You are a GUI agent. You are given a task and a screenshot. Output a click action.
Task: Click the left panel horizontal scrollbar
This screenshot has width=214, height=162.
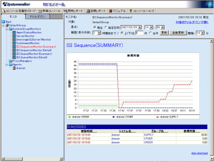[32, 159]
